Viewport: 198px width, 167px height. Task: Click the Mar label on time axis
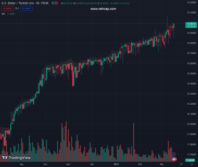[162, 164]
